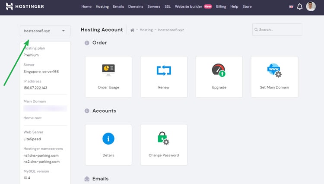Open the Billing menu
Viewport: 324px width, 184px height.
coord(221,6)
